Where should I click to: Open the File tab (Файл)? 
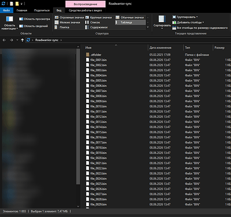6,10
